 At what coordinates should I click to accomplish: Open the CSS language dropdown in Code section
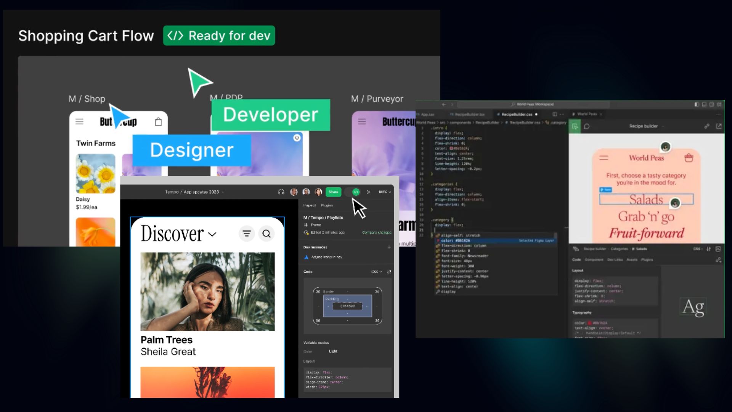(x=376, y=272)
